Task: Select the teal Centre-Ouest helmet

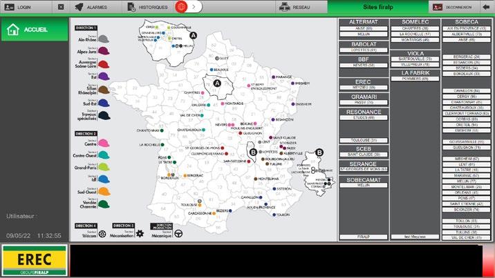Action: pyautogui.click(x=104, y=155)
